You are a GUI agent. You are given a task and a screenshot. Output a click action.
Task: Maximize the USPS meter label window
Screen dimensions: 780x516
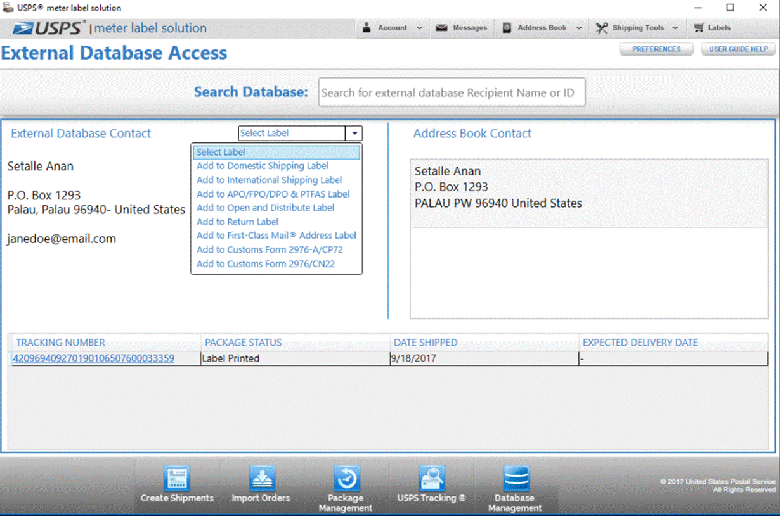[x=731, y=8]
